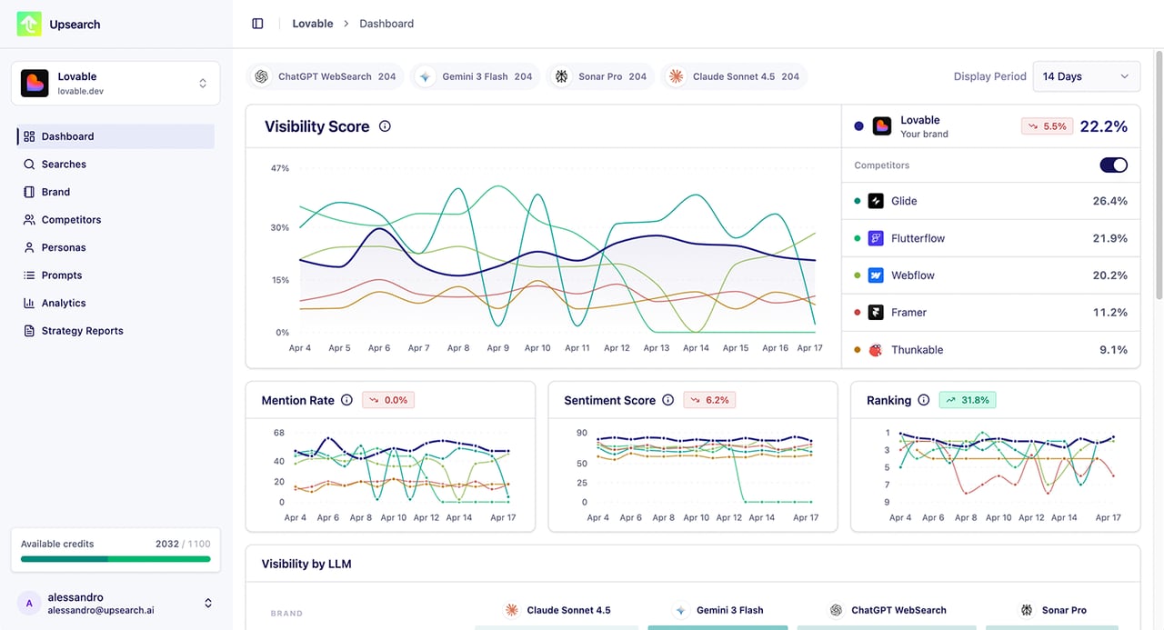Screen dimensions: 1164x630
Task: Open the Display Period 14 Days dropdown
Action: coord(1087,76)
